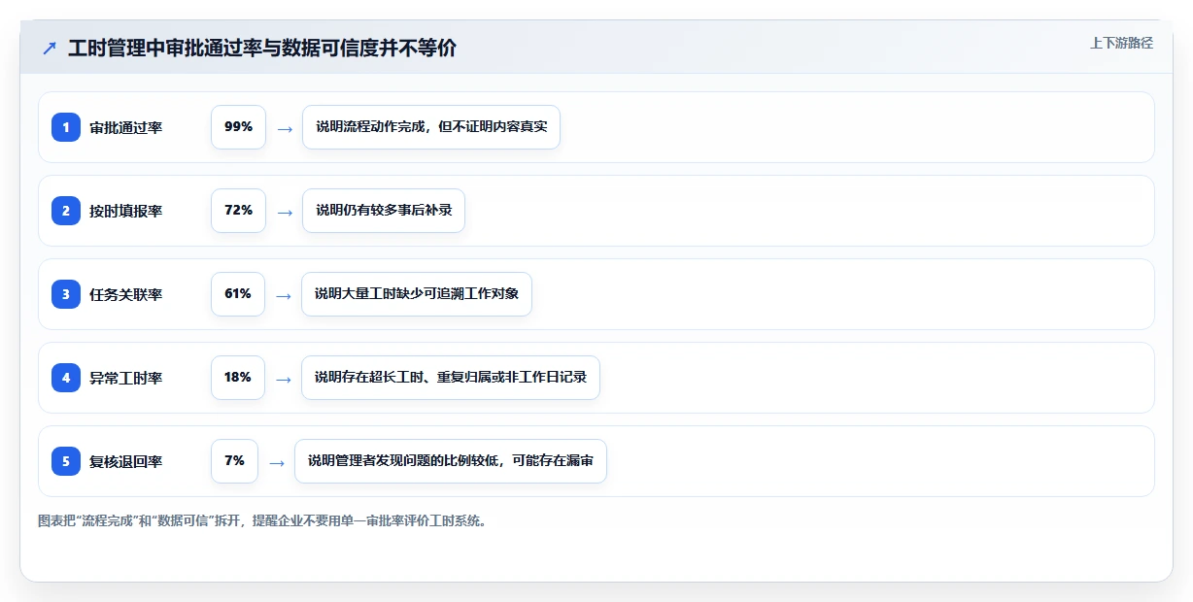Open the 说明存在超长工时、重复归属或非工作日记录 box
Screen dimensions: 1193x602
pyautogui.click(x=451, y=378)
